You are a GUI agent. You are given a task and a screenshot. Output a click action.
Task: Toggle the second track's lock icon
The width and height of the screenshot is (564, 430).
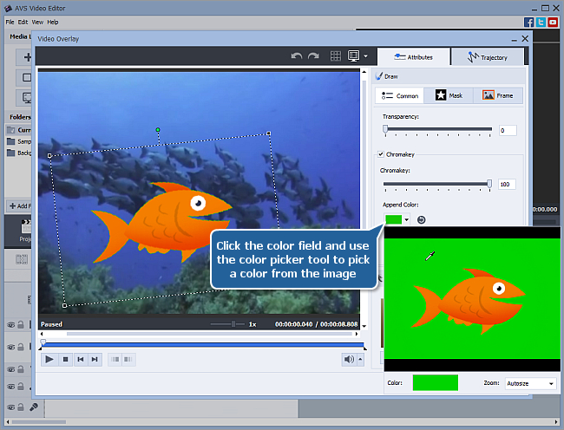point(21,347)
